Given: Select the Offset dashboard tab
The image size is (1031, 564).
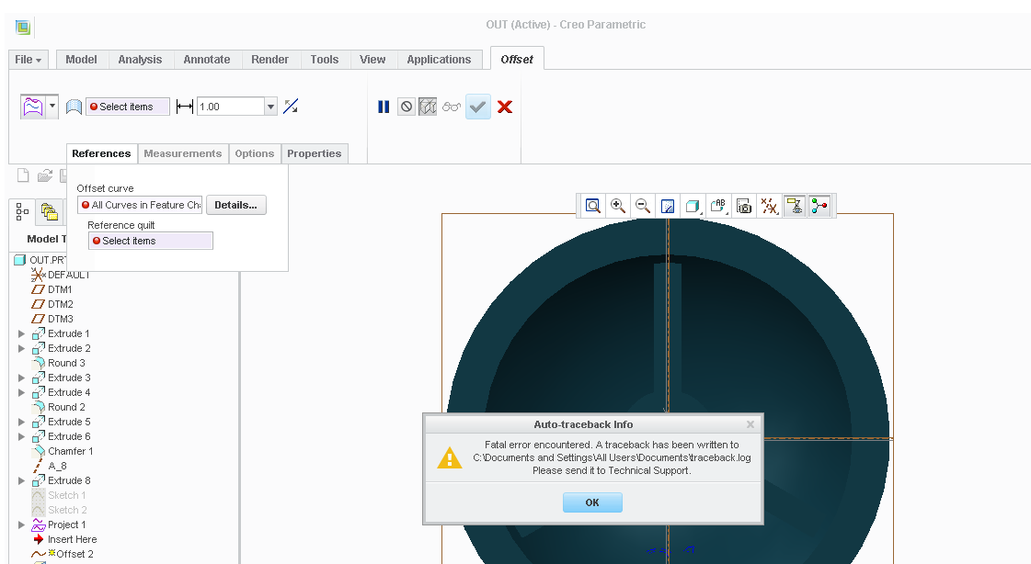Looking at the screenshot, I should pyautogui.click(x=517, y=59).
